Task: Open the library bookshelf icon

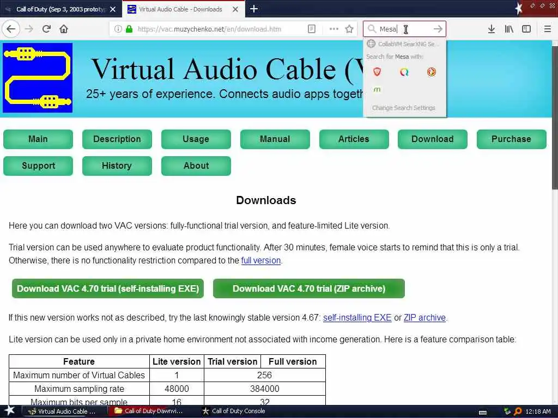Action: pos(509,29)
